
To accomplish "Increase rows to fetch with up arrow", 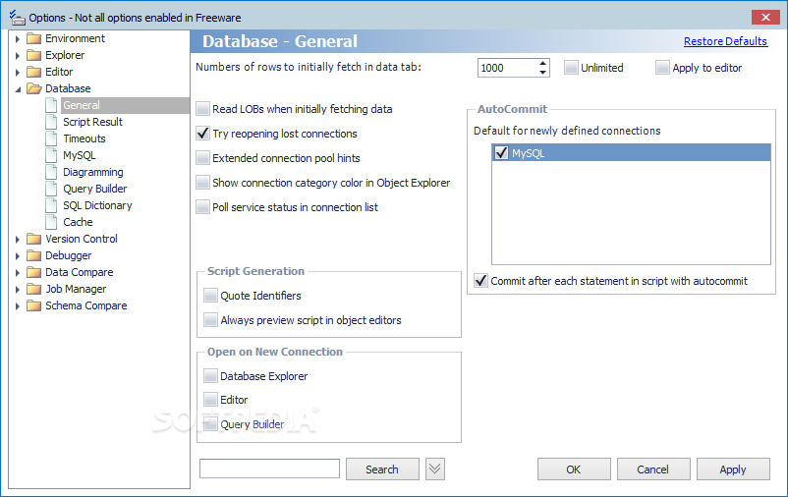I will click(542, 64).
